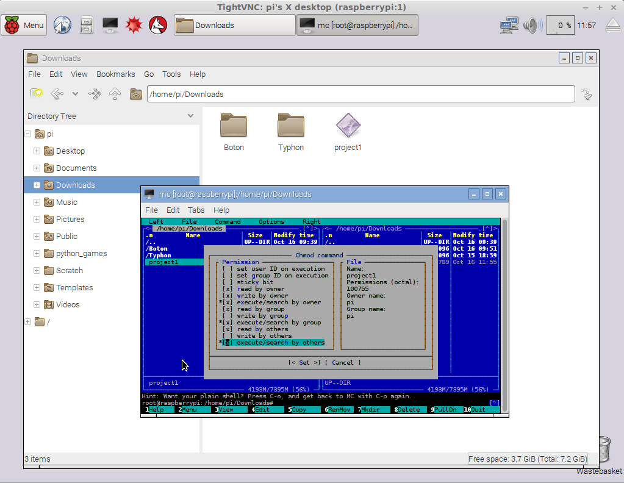This screenshot has height=483, width=624.
Task: Open Go menu in file manager
Action: (149, 74)
